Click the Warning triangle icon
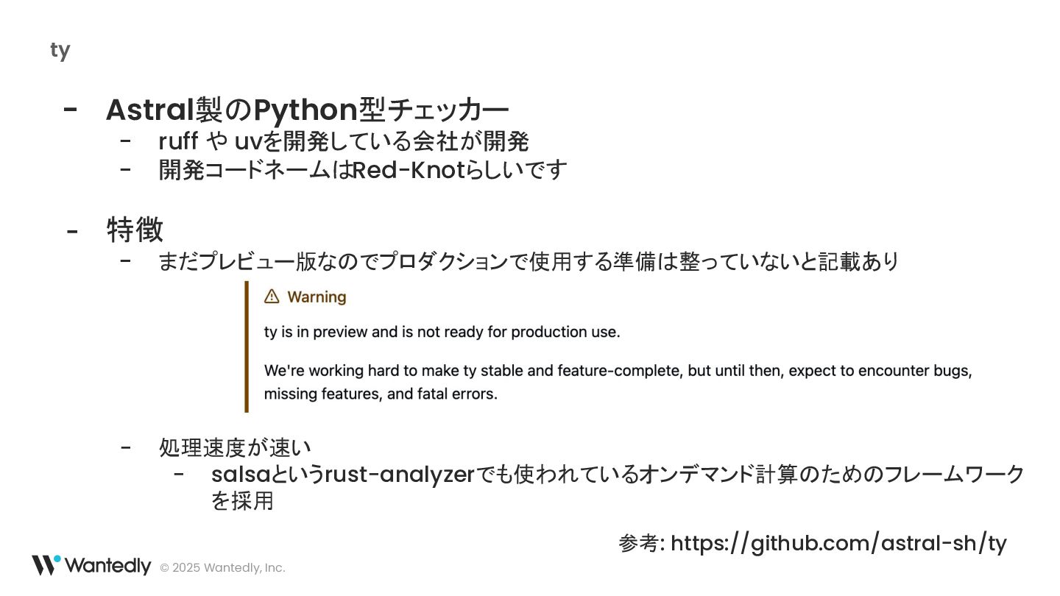 272,297
